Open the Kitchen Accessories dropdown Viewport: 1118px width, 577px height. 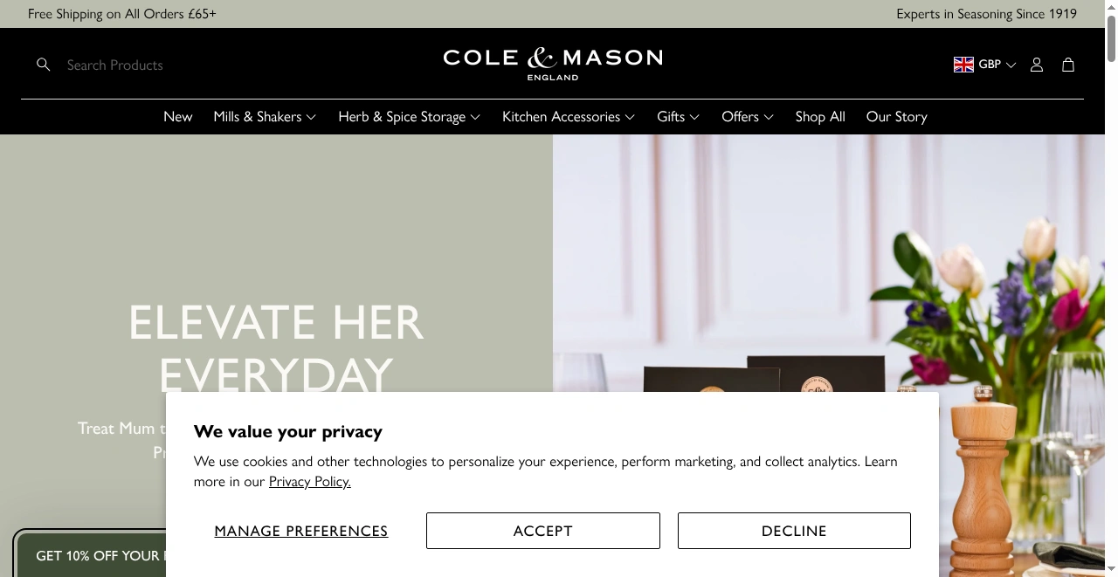[x=568, y=116]
